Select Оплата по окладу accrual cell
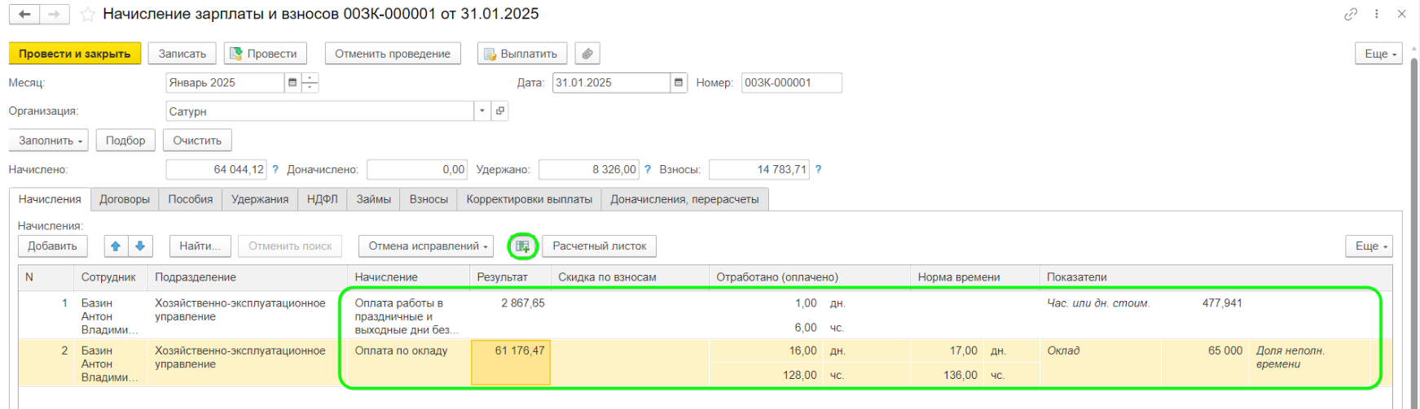Image resolution: width=1420 pixels, height=409 pixels. click(x=408, y=363)
